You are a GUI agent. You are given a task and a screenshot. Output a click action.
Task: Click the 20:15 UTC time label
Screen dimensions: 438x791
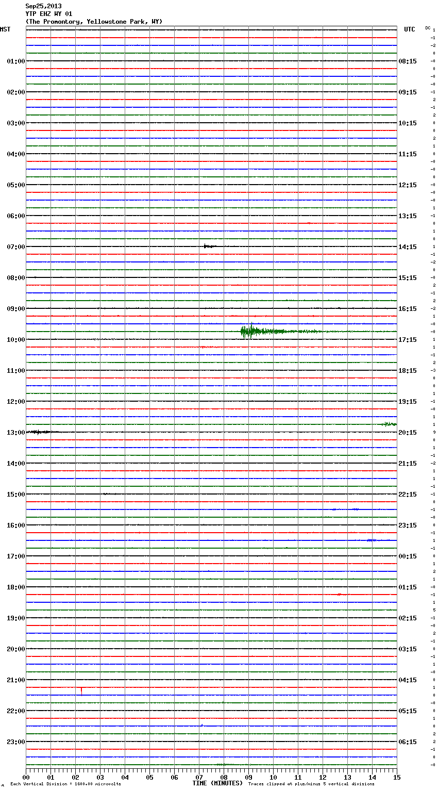[408, 433]
